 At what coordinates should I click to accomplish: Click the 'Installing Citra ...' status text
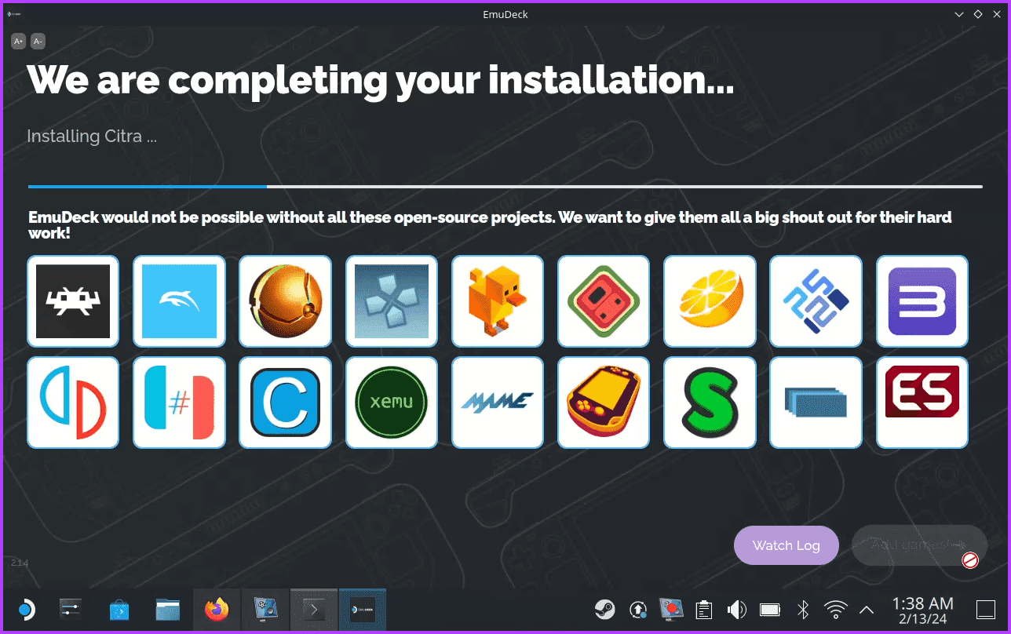[x=92, y=137]
